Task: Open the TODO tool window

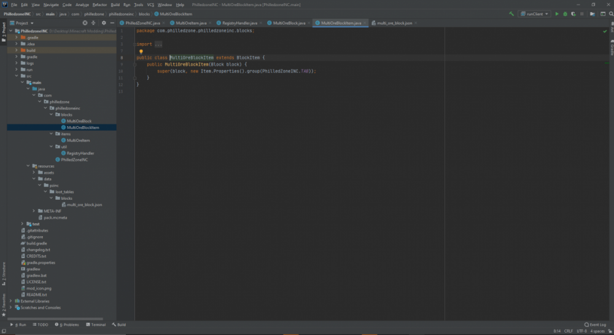Action: click(x=41, y=325)
